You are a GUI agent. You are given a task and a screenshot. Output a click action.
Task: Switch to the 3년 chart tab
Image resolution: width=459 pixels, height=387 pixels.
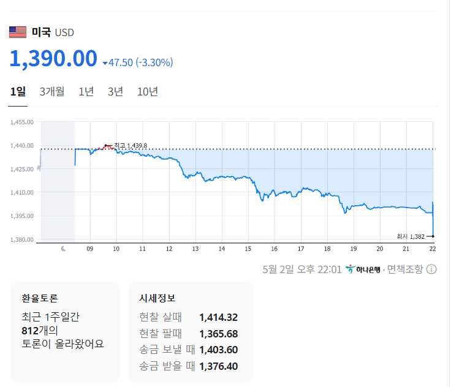click(115, 92)
